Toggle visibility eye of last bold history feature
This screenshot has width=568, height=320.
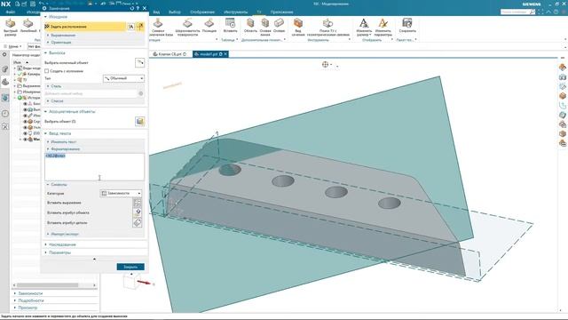[x=26, y=139]
